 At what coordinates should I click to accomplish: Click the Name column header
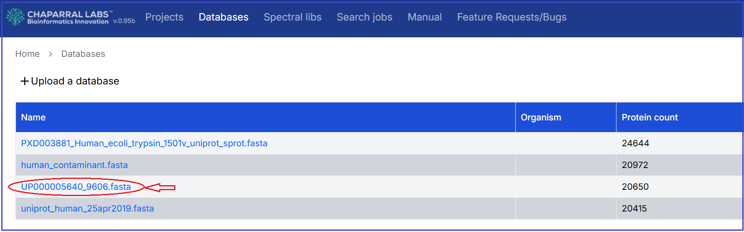(x=33, y=117)
